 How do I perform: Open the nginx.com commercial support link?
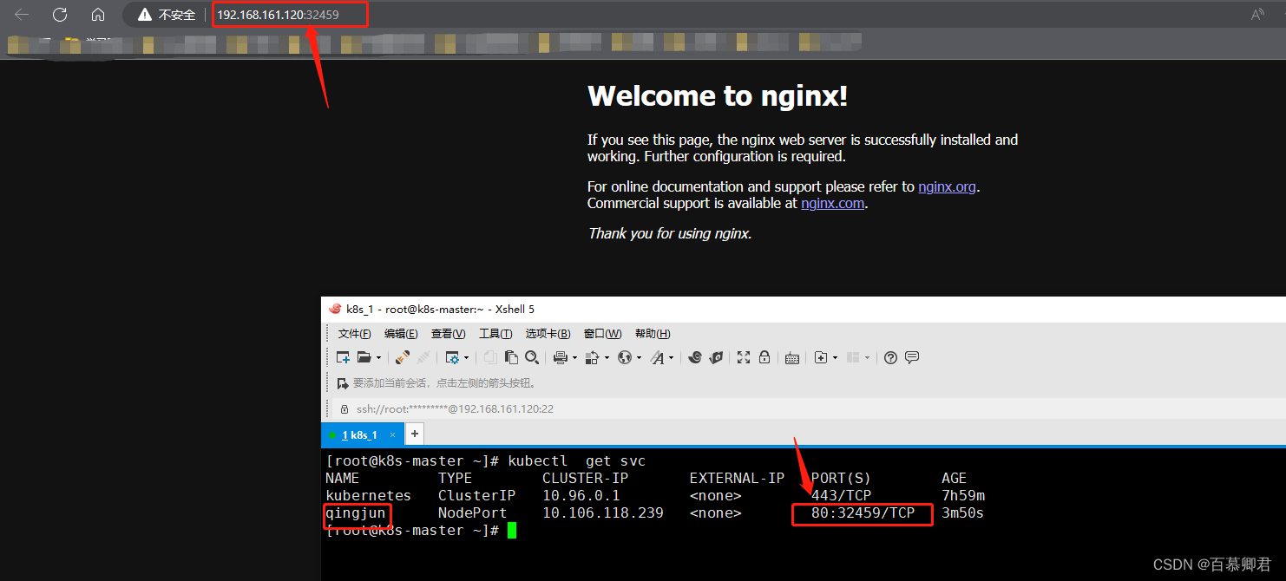coord(831,203)
